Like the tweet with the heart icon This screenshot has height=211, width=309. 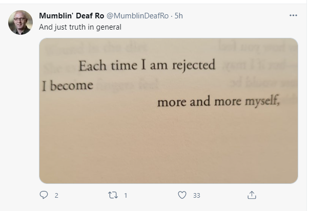(181, 195)
